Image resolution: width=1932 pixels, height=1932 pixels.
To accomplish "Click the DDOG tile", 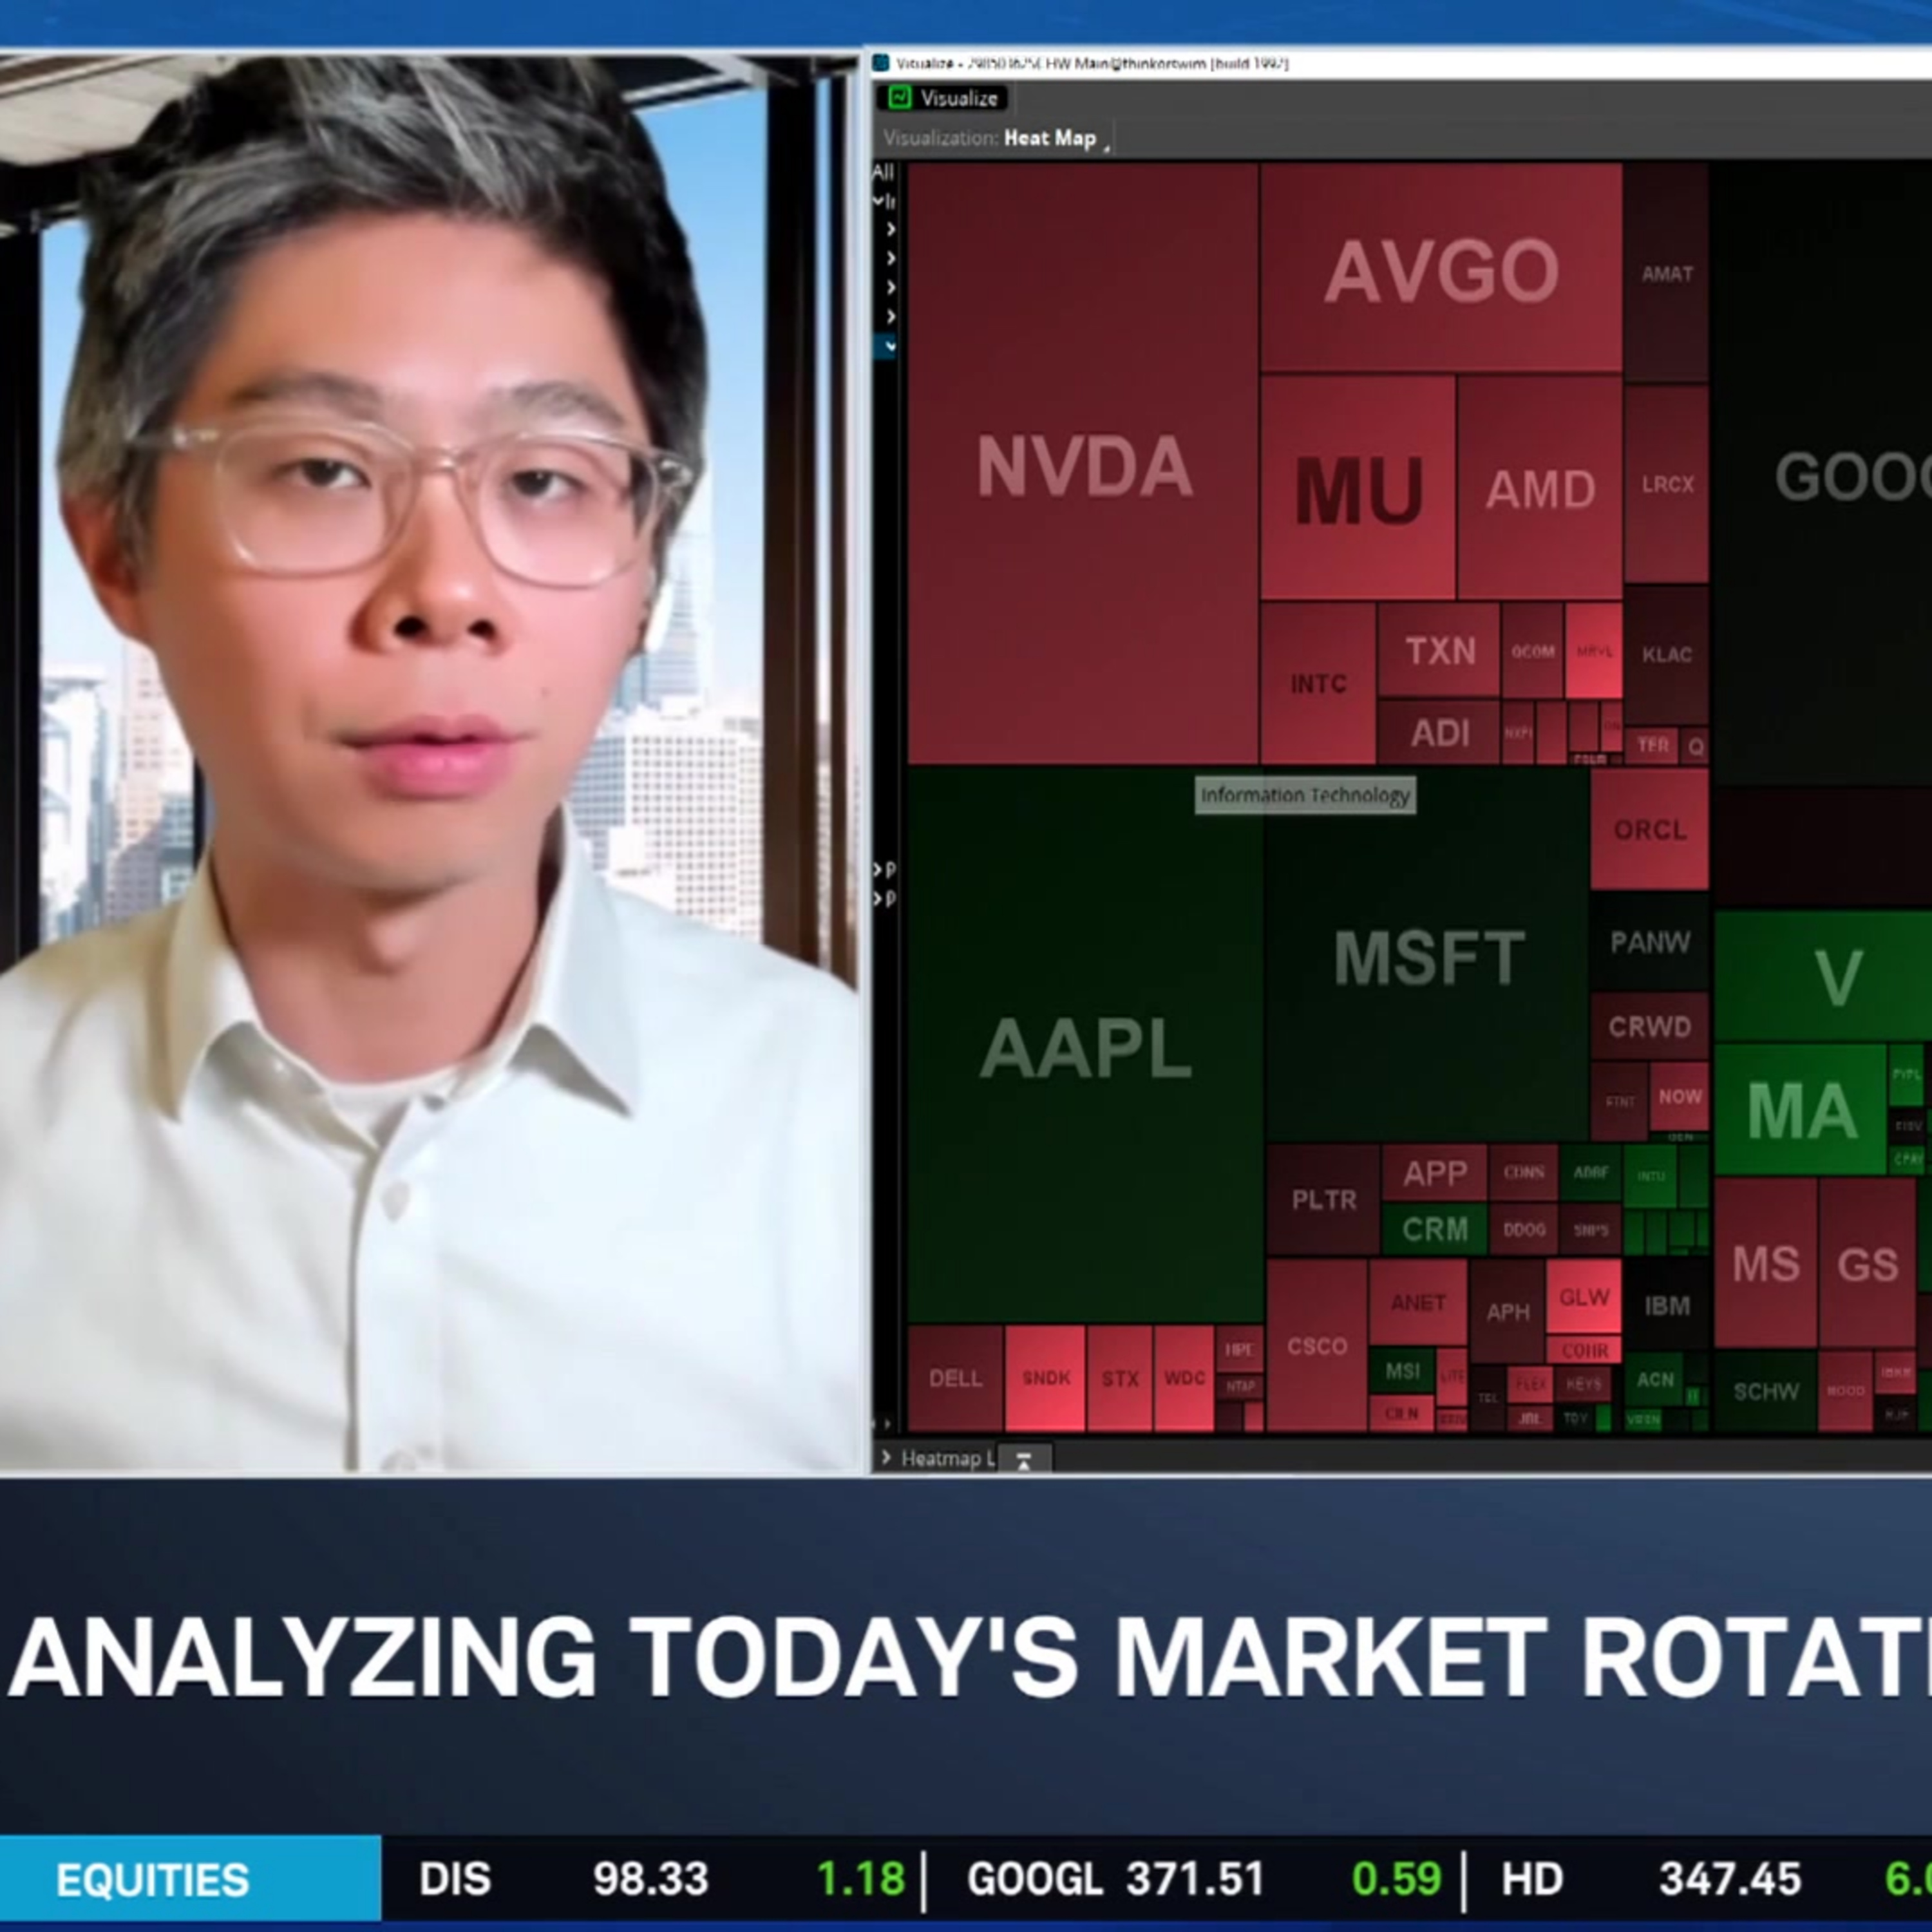I will point(1523,1229).
